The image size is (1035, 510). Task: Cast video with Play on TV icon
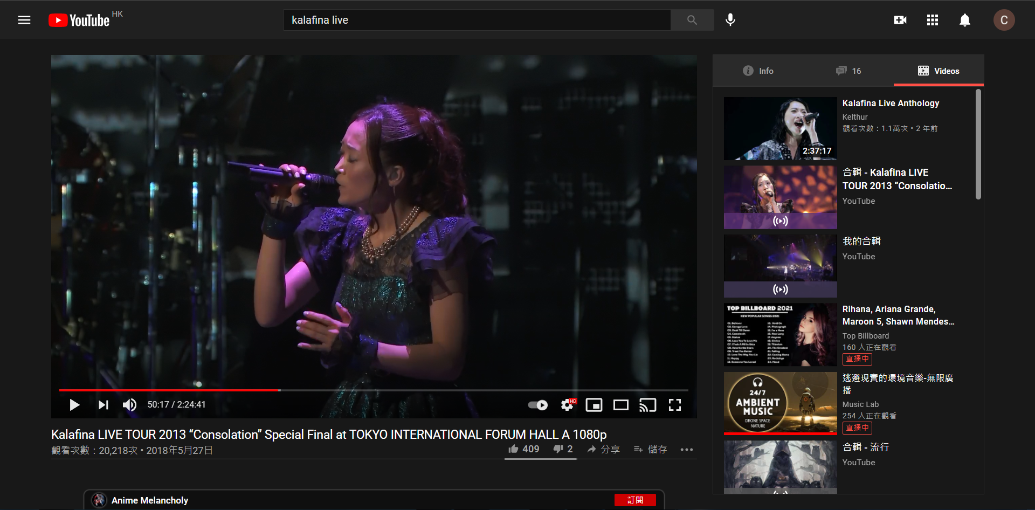coord(647,405)
